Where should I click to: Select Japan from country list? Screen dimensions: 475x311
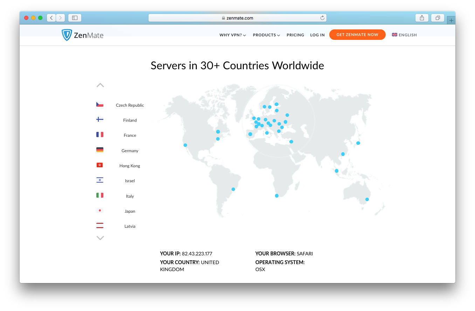click(x=130, y=211)
